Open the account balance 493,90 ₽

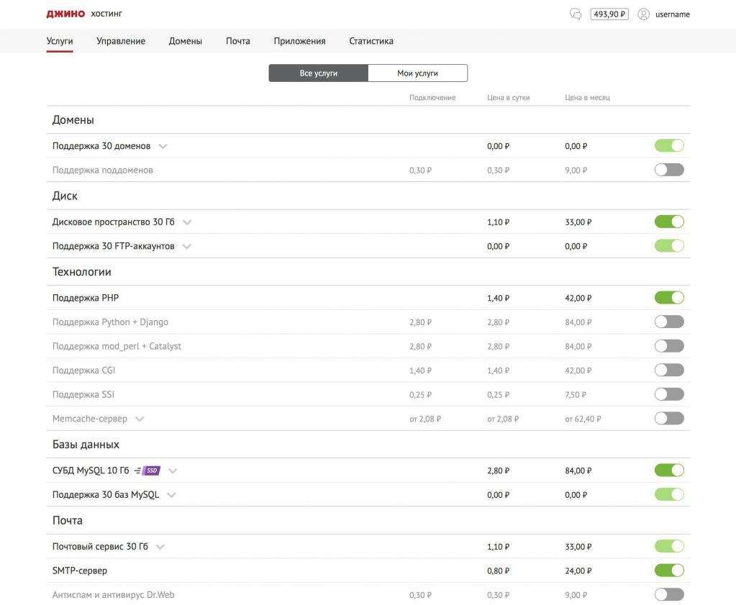coord(609,14)
